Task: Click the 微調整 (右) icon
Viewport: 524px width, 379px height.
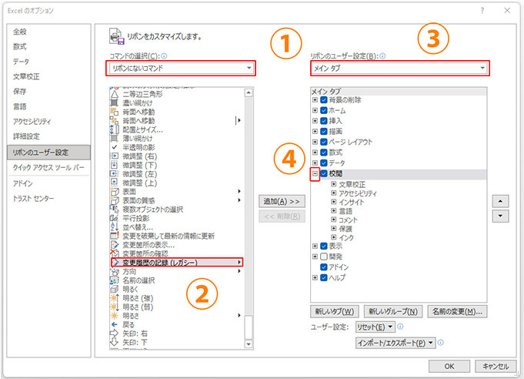Action: (x=115, y=156)
